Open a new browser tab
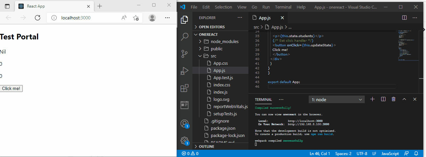The image size is (426, 157). point(99,6)
